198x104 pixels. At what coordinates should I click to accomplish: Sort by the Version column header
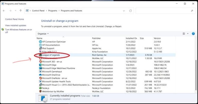[157, 38]
